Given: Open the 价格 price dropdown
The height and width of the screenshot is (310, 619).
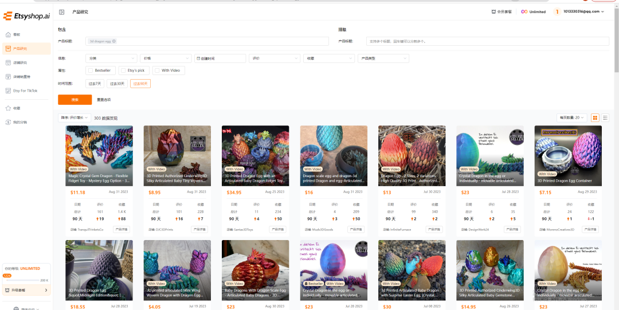Looking at the screenshot, I should [x=166, y=58].
